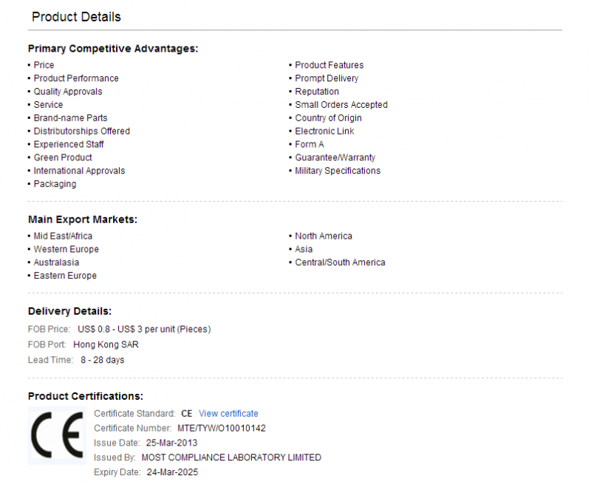Screen dimensions: 591x487
Task: Select the Mid East/Africa market
Action: 63,236
